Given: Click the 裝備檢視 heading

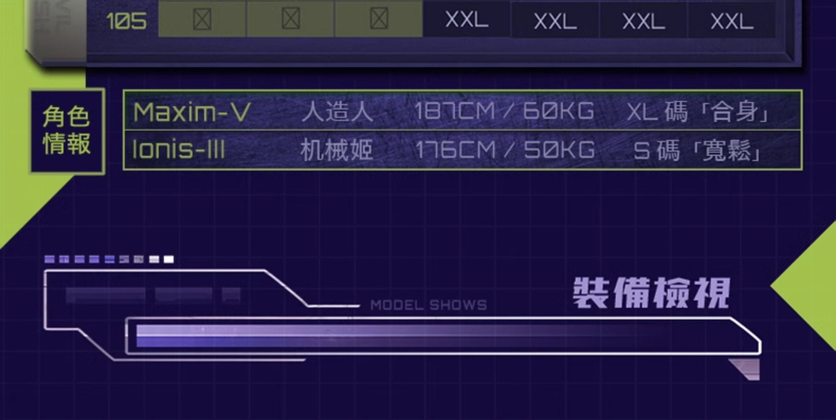Looking at the screenshot, I should [652, 293].
